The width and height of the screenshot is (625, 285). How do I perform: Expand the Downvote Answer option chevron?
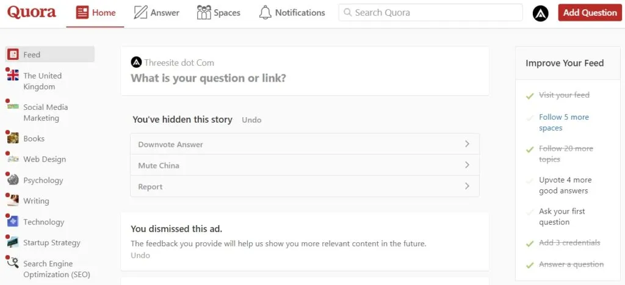click(x=467, y=144)
